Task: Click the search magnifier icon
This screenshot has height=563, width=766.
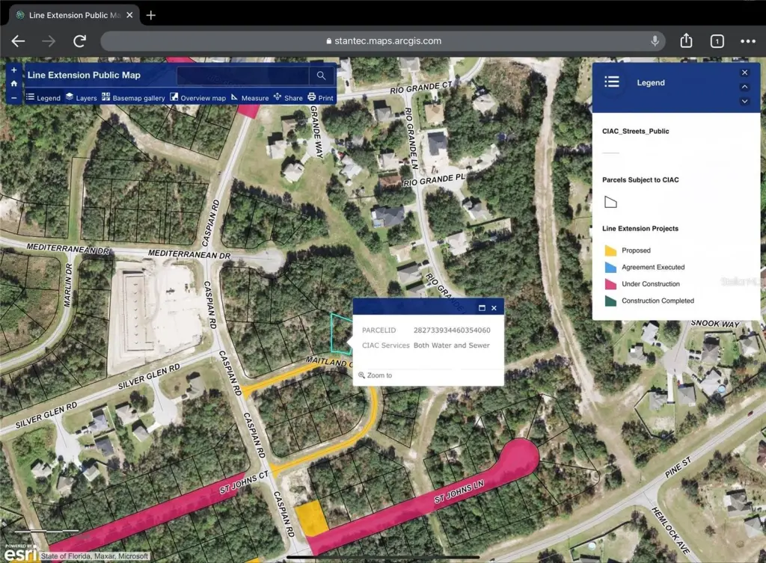Action: click(x=321, y=76)
